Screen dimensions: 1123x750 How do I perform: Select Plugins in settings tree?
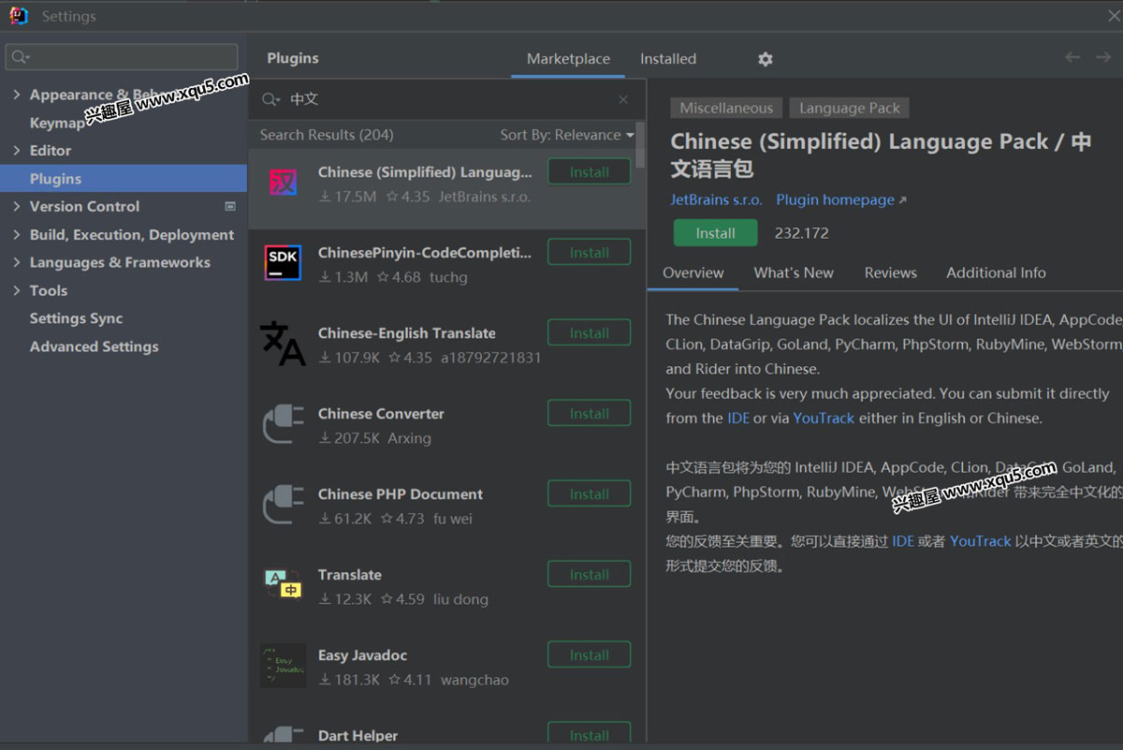tap(124, 179)
